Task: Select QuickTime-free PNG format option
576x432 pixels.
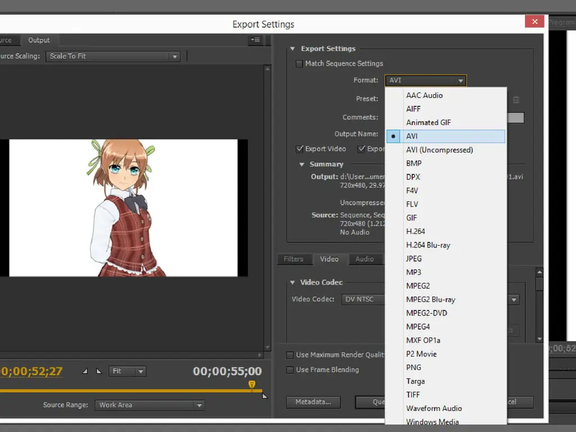Action: pyautogui.click(x=446, y=367)
